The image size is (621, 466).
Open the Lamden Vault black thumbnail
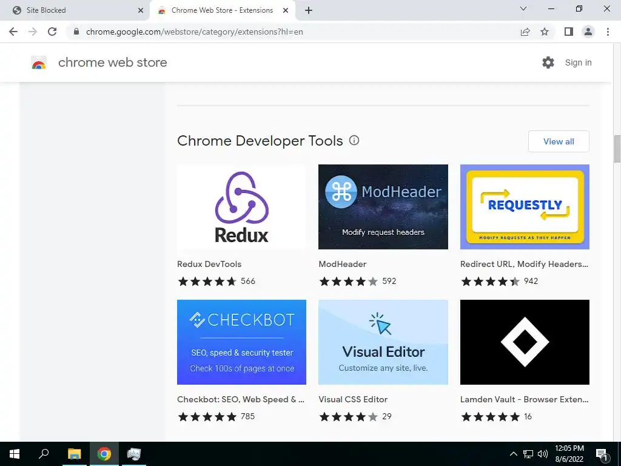click(x=525, y=342)
